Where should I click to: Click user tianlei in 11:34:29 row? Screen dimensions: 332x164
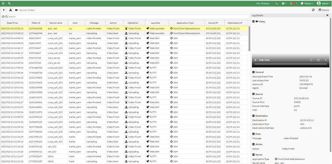[x=72, y=137]
